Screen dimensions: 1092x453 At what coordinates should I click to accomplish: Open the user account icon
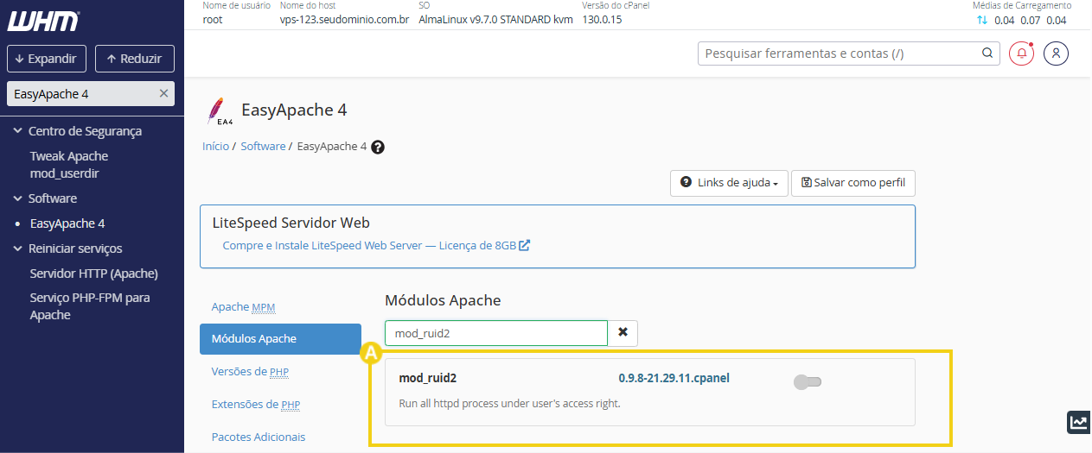1057,53
